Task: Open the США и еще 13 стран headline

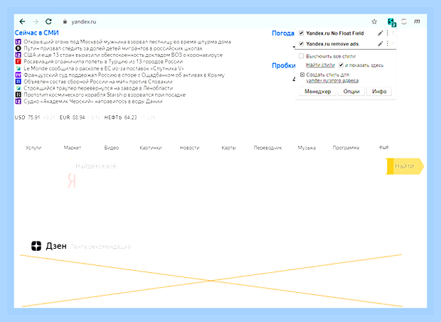Action: coord(123,55)
